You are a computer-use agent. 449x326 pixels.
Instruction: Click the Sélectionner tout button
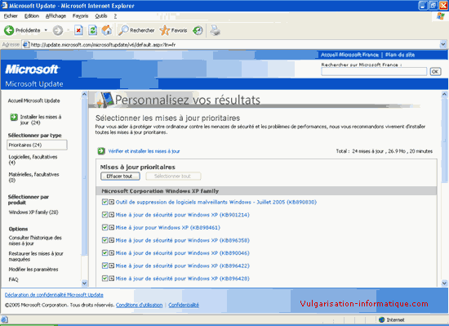[173, 176]
